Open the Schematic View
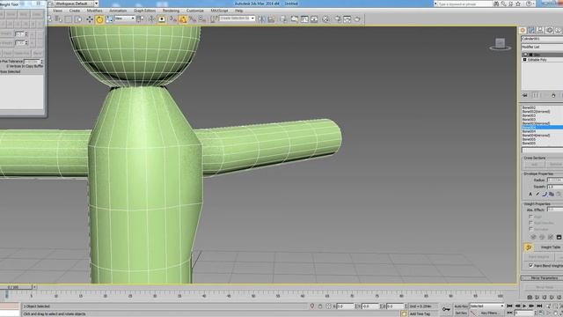The image size is (563, 317). (x=314, y=19)
